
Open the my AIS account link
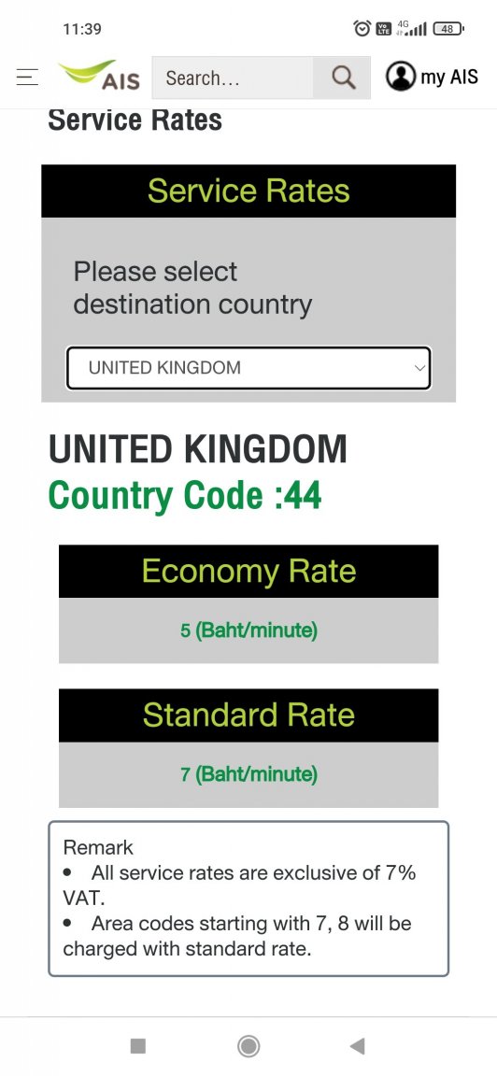tap(431, 77)
